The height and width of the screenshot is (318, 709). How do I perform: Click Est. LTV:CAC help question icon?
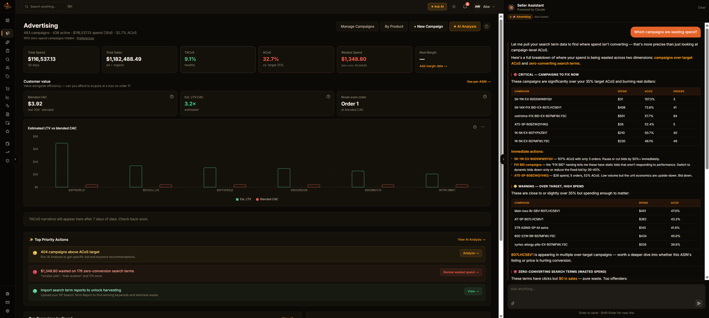pos(328,97)
